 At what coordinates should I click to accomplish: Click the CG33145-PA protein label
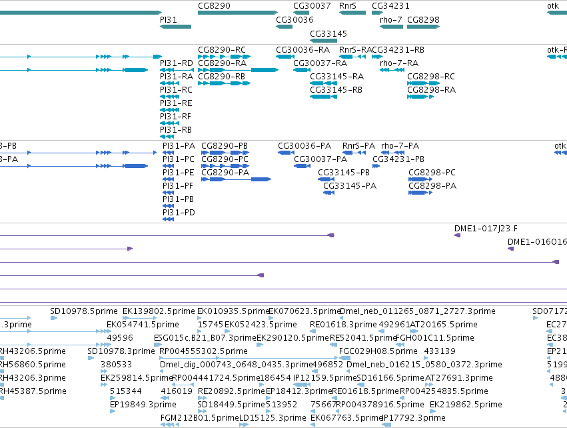coord(350,186)
